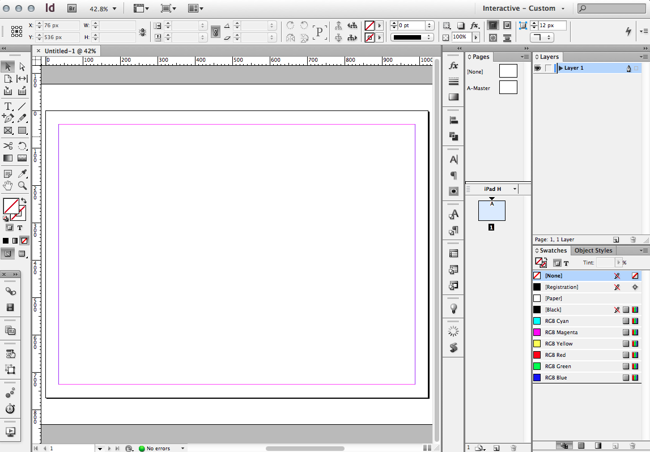Image resolution: width=650 pixels, height=452 pixels.
Task: Open the Screen Mode dropdown
Action: click(168, 8)
